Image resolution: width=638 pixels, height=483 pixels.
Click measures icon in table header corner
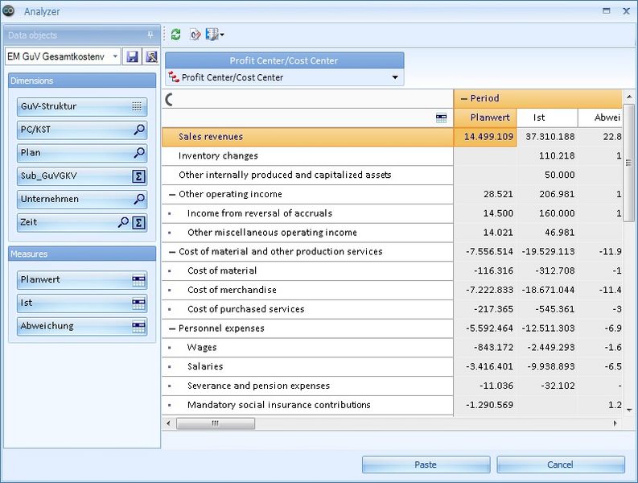pos(441,118)
